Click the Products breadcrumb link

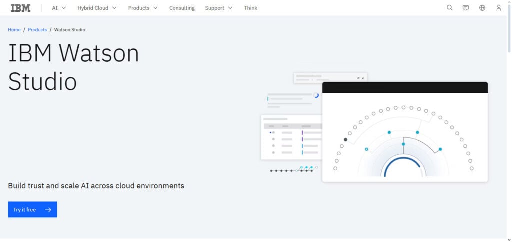point(37,29)
